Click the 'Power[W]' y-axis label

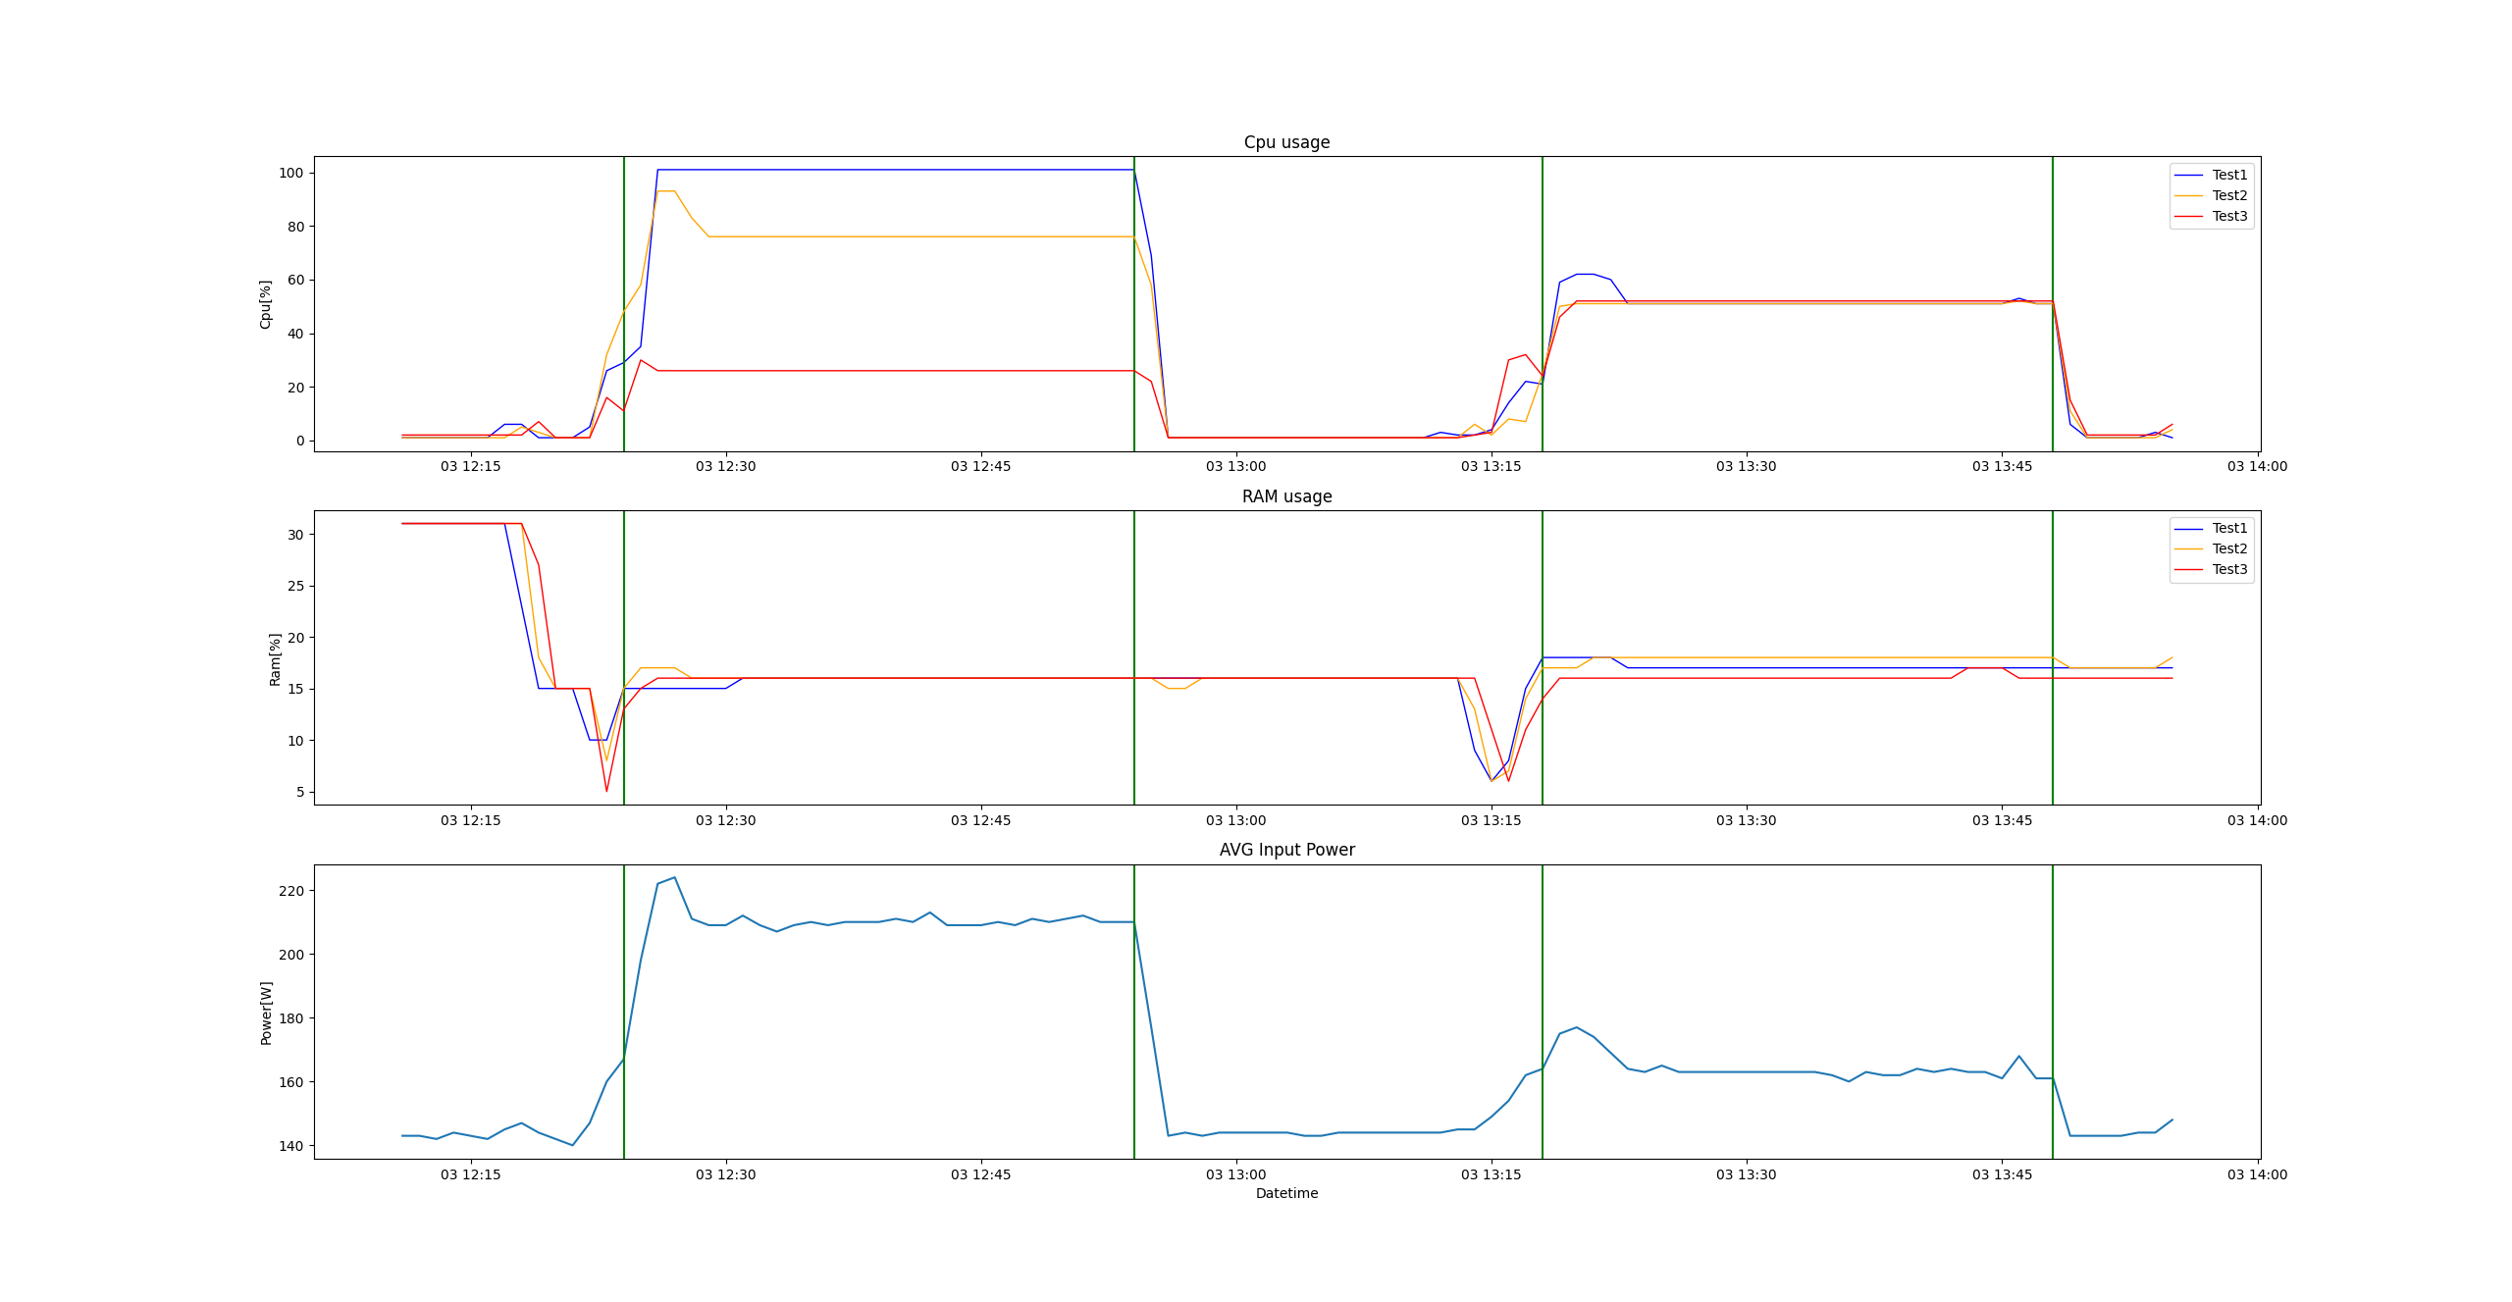(x=266, y=1013)
